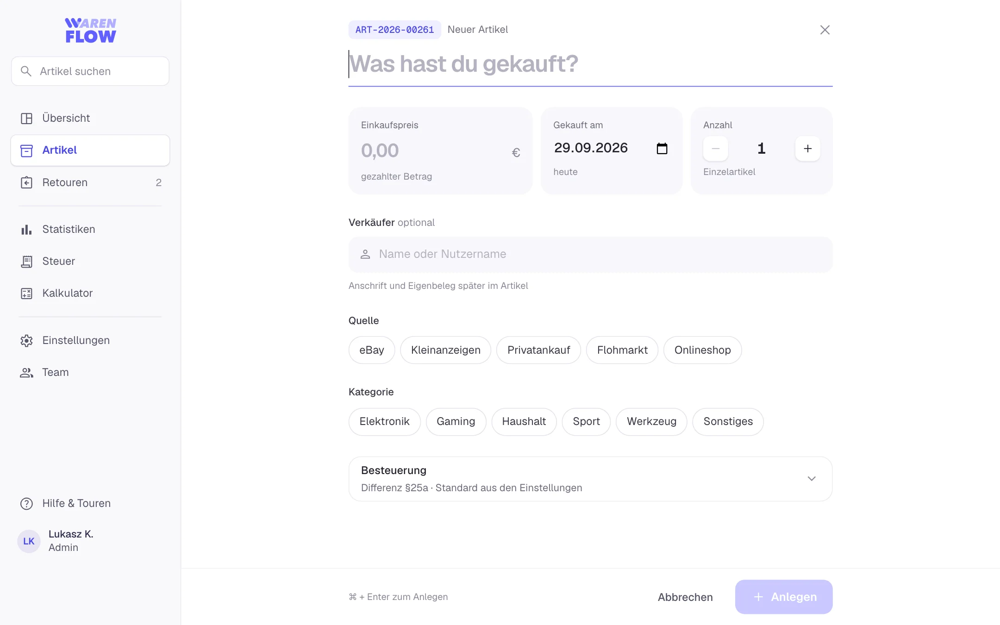The width and height of the screenshot is (1000, 625).
Task: Open the Artikel section in sidebar
Action: point(90,150)
